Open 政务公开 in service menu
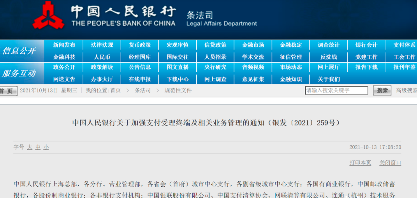417x198 pixels. (x=64, y=67)
